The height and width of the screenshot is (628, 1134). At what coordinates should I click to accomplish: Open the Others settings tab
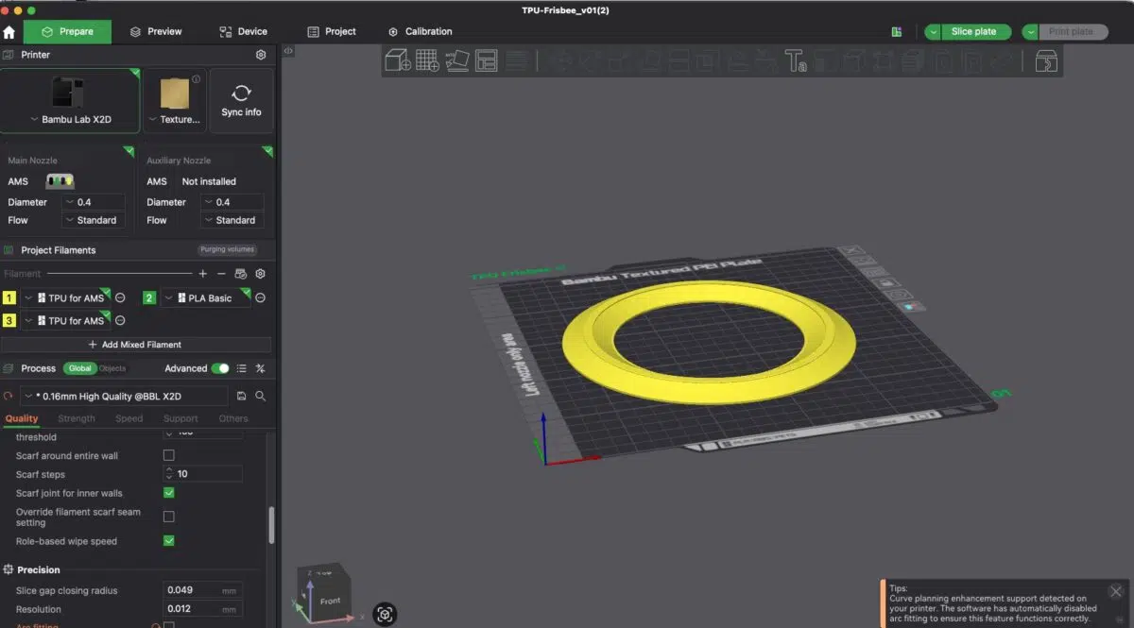coord(233,418)
